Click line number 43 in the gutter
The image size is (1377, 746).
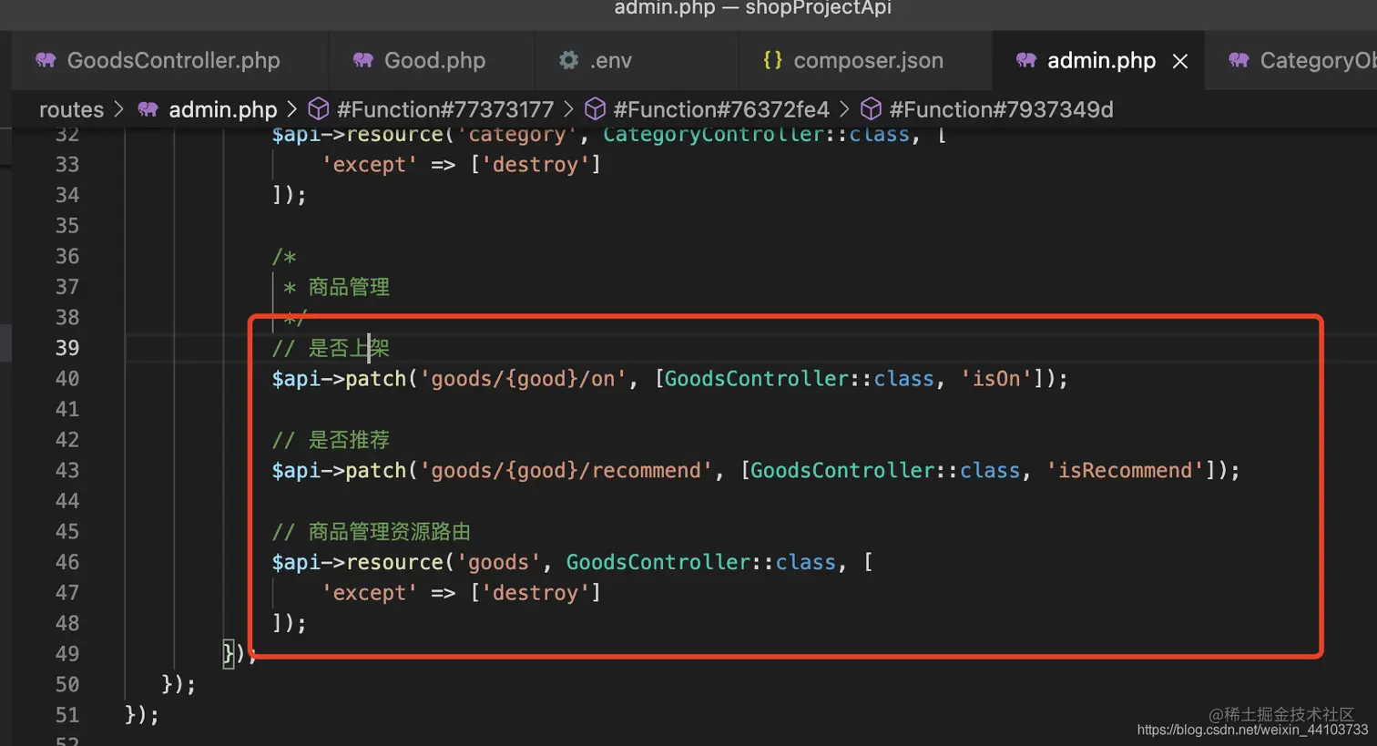67,471
